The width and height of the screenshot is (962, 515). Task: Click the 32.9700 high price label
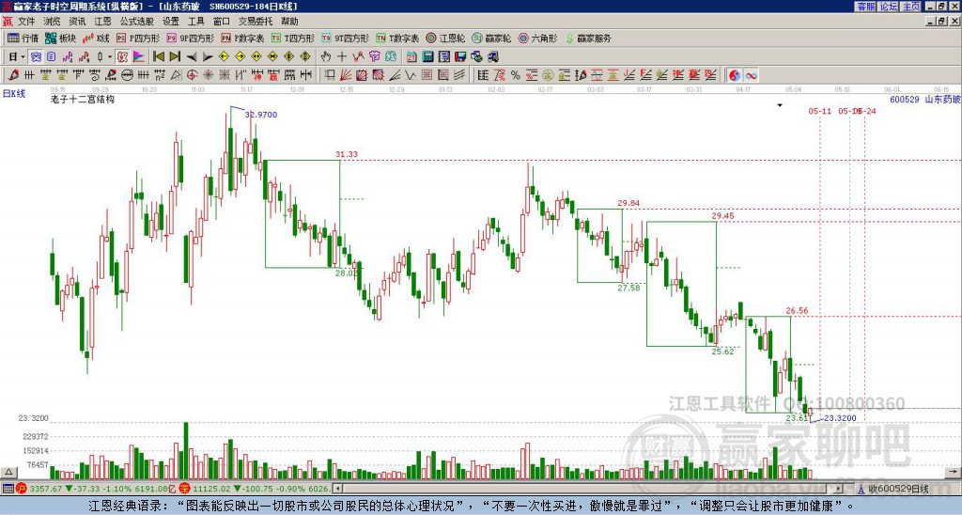[x=261, y=114]
